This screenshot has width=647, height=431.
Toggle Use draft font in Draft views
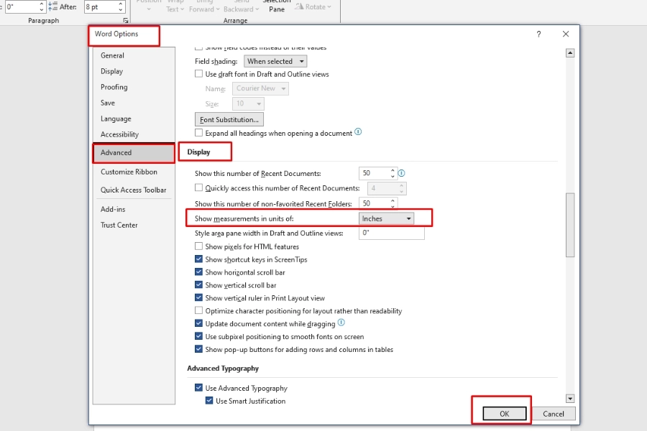pyautogui.click(x=199, y=74)
